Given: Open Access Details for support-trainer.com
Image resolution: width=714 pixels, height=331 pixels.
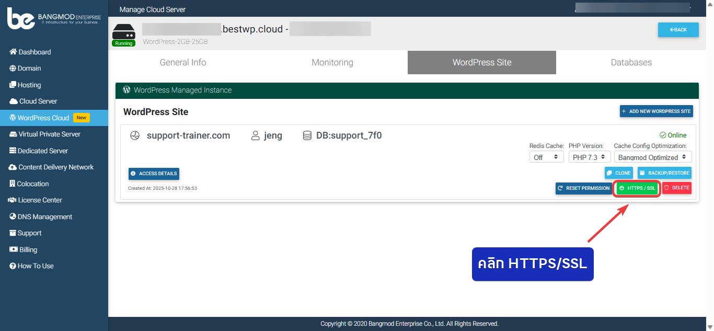Looking at the screenshot, I should click(154, 174).
